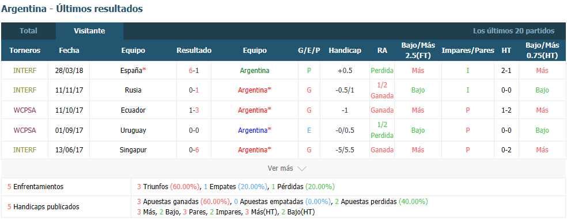567x219 pixels.
Task: Click the Los últimos 20 partidos label
Action: (513, 31)
